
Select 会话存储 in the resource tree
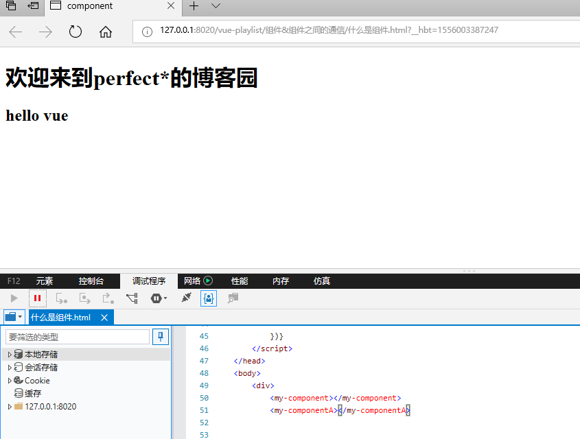click(x=40, y=367)
